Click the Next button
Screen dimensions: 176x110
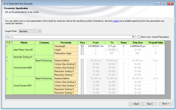150,104
